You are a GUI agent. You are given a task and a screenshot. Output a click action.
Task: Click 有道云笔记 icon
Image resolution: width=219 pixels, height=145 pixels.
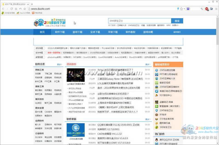tap(157, 91)
